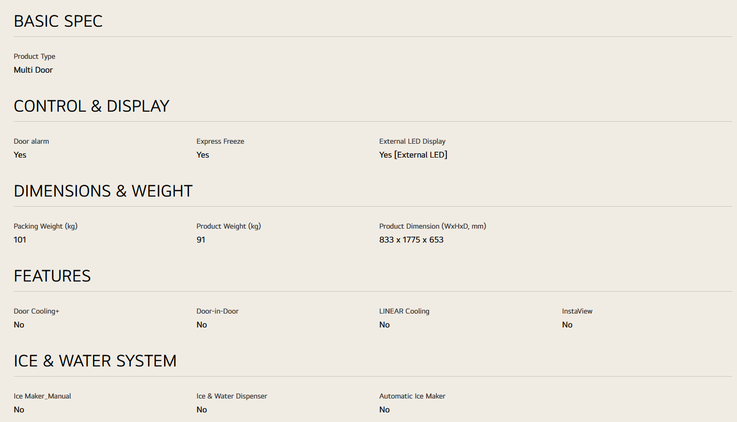Click the FEATURES section heading
737x422 pixels.
tap(52, 276)
